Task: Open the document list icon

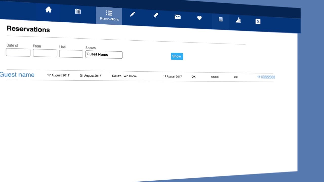Action: 221,19
